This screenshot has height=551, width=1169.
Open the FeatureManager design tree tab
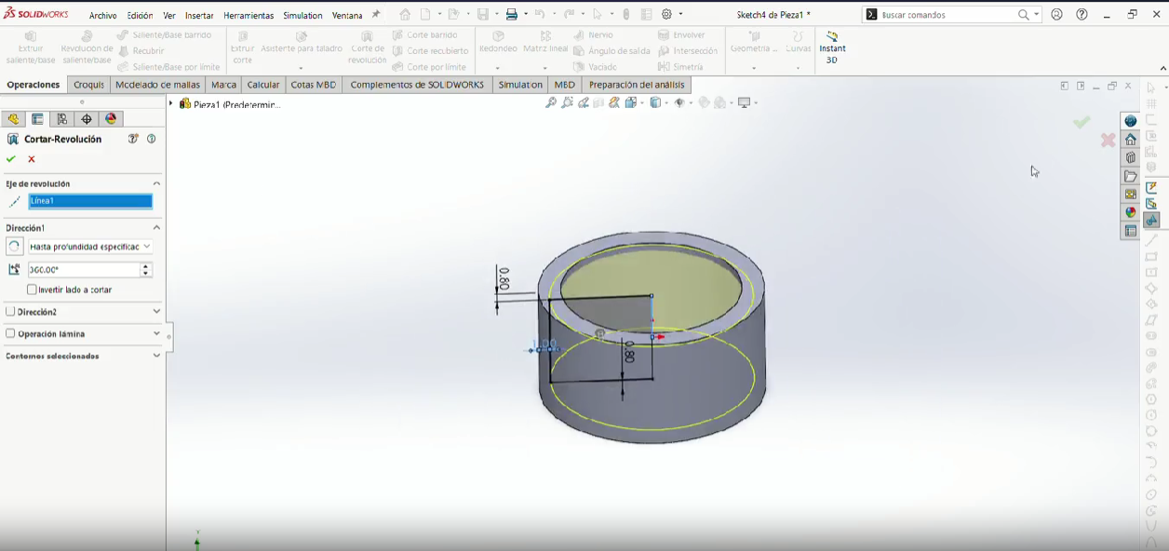[13, 119]
